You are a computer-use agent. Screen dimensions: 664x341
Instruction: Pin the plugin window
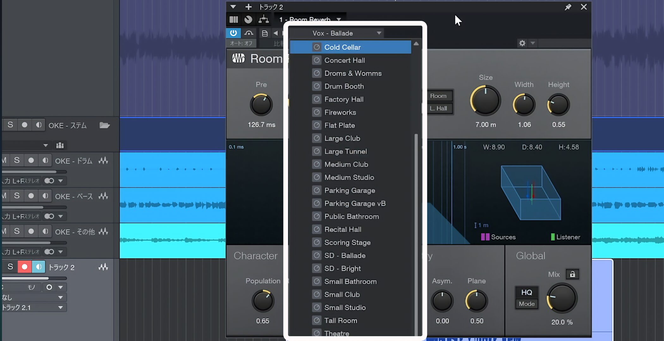pyautogui.click(x=568, y=7)
